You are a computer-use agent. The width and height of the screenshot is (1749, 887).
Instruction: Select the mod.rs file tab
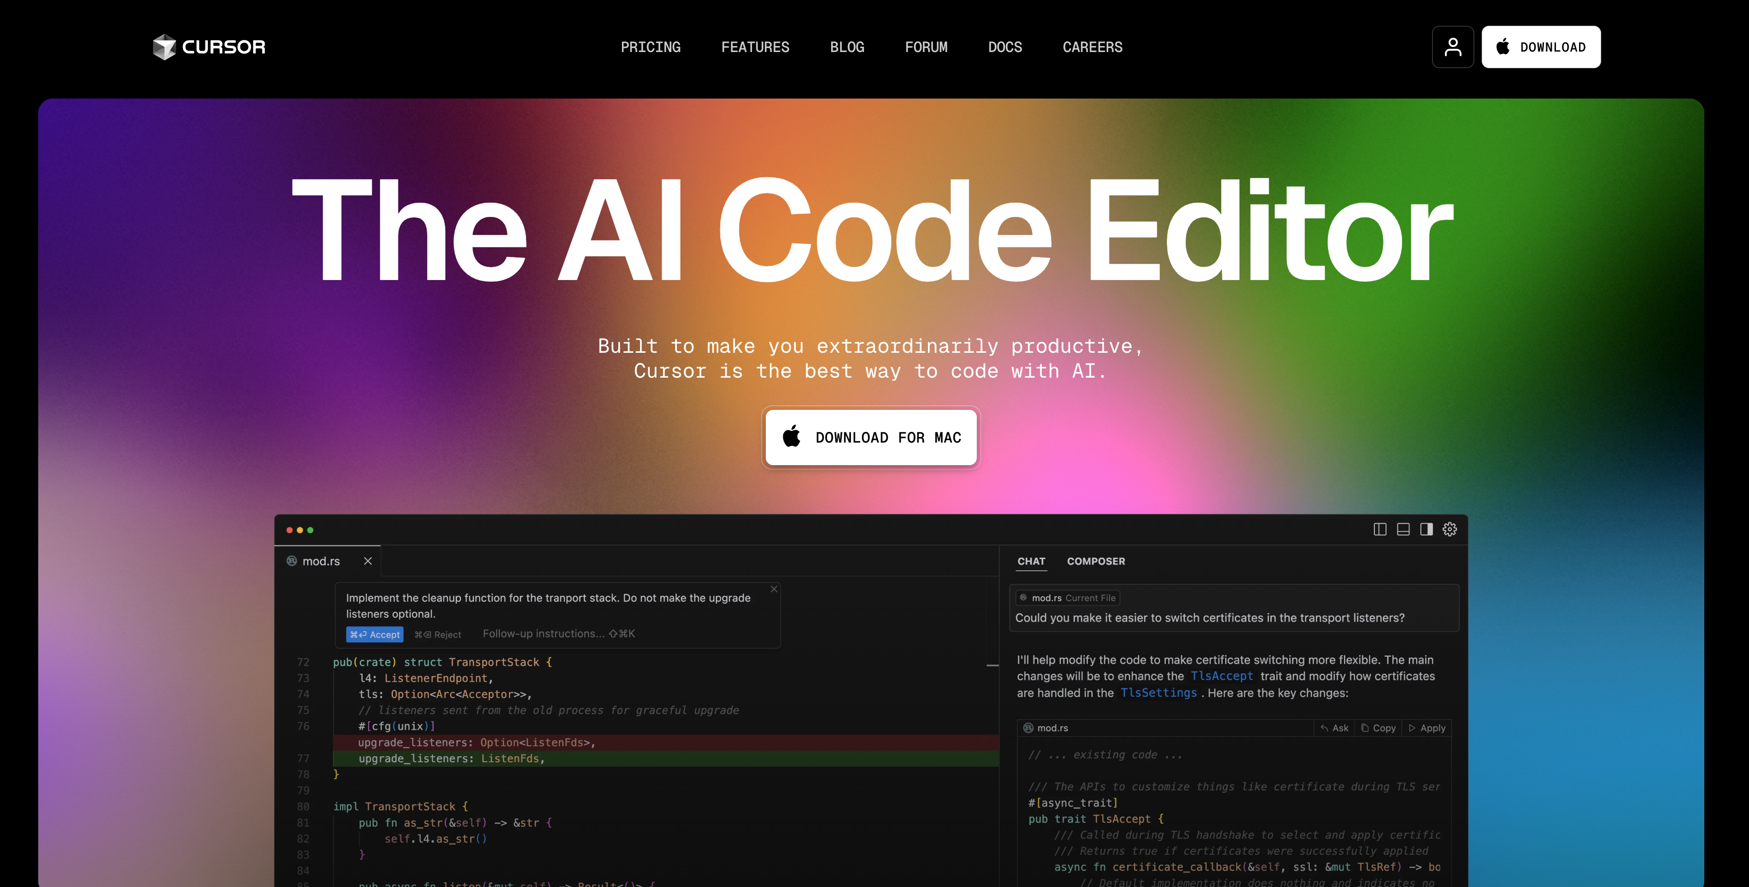327,561
